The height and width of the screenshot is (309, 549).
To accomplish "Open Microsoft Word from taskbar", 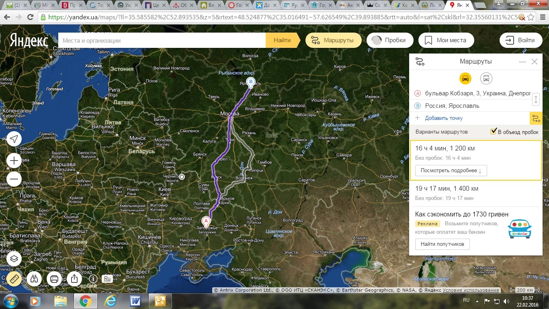I will pyautogui.click(x=135, y=301).
